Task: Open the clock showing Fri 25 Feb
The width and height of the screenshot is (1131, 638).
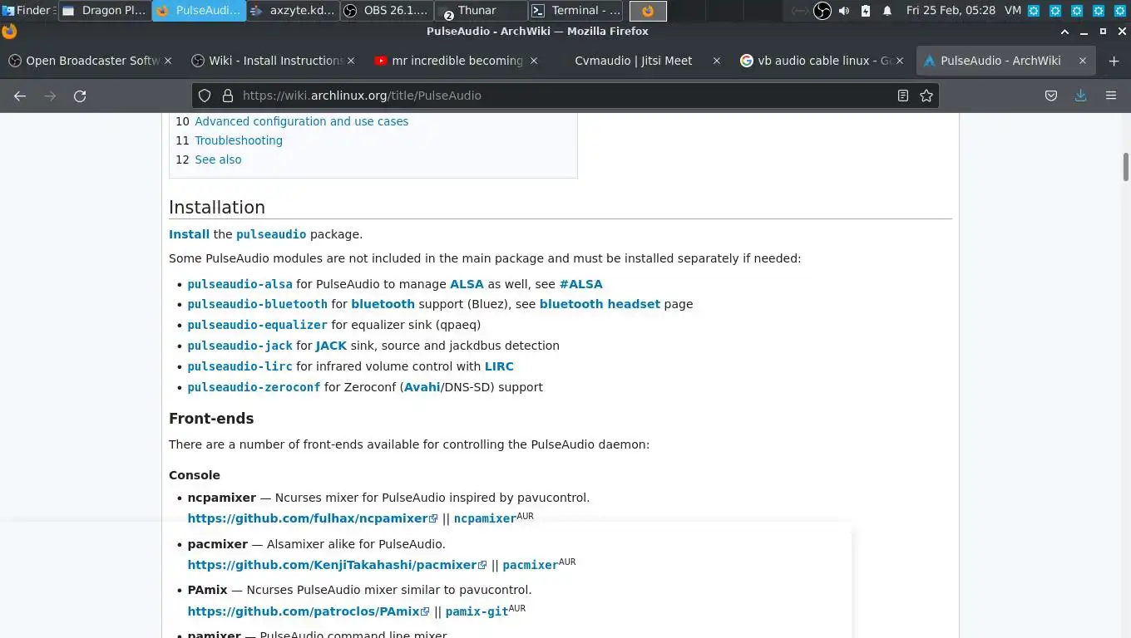Action: click(951, 11)
